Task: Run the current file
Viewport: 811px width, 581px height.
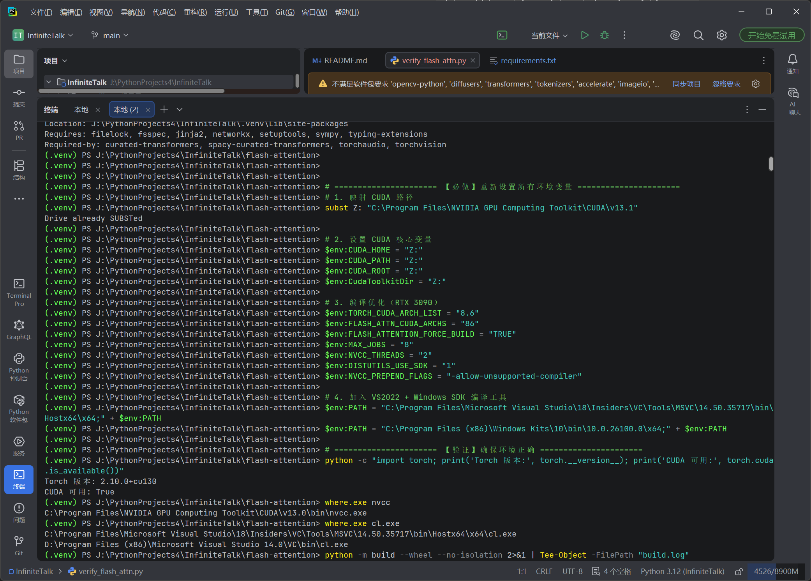Action: tap(584, 35)
